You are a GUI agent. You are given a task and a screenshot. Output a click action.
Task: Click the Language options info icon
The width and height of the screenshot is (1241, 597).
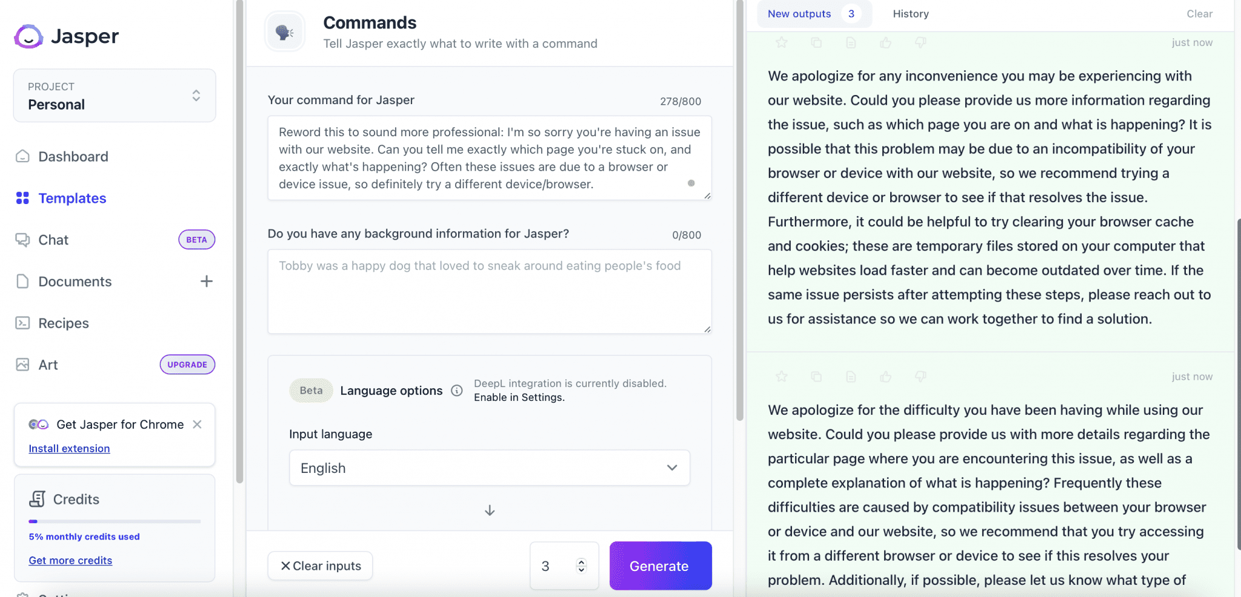click(457, 391)
